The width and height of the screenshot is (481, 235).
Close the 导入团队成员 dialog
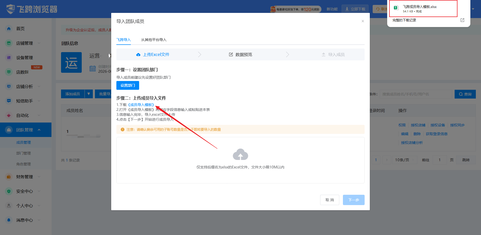(x=363, y=21)
